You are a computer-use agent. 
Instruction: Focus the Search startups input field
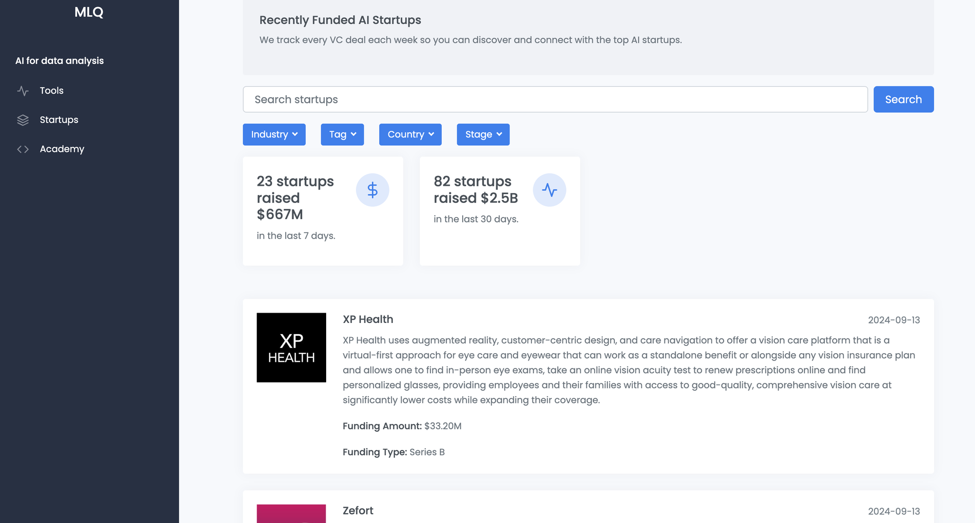(555, 100)
